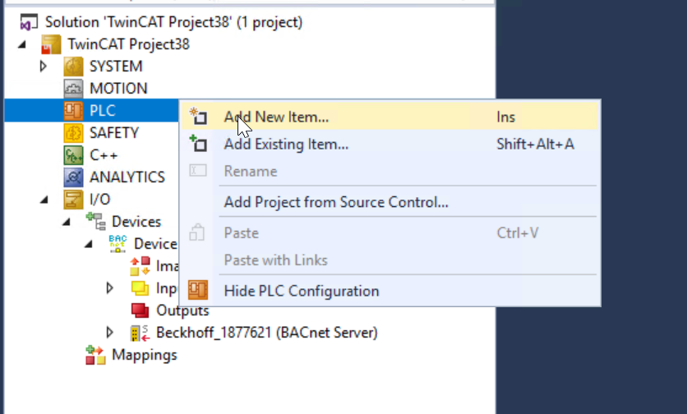
Task: Click the SYSTEM node gear icon
Action: point(73,67)
